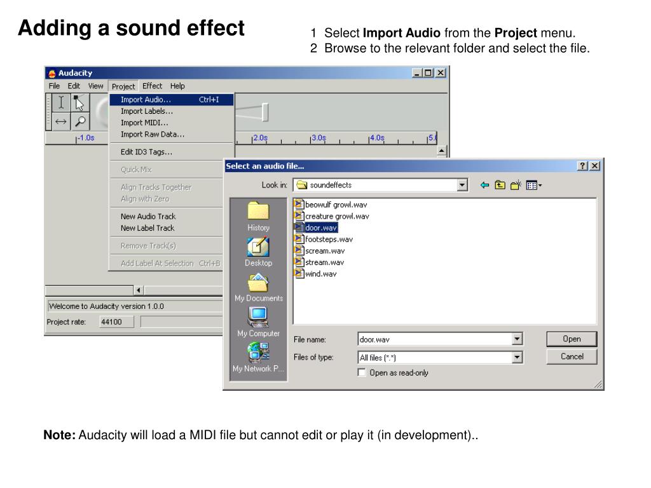The width and height of the screenshot is (651, 488).
Task: Select the file name wind.wav
Action: click(320, 274)
